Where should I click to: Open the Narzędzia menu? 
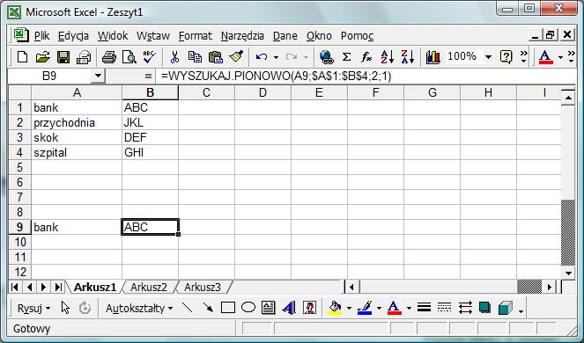pos(242,36)
